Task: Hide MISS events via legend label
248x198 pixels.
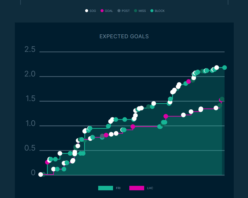Action: pos(142,11)
